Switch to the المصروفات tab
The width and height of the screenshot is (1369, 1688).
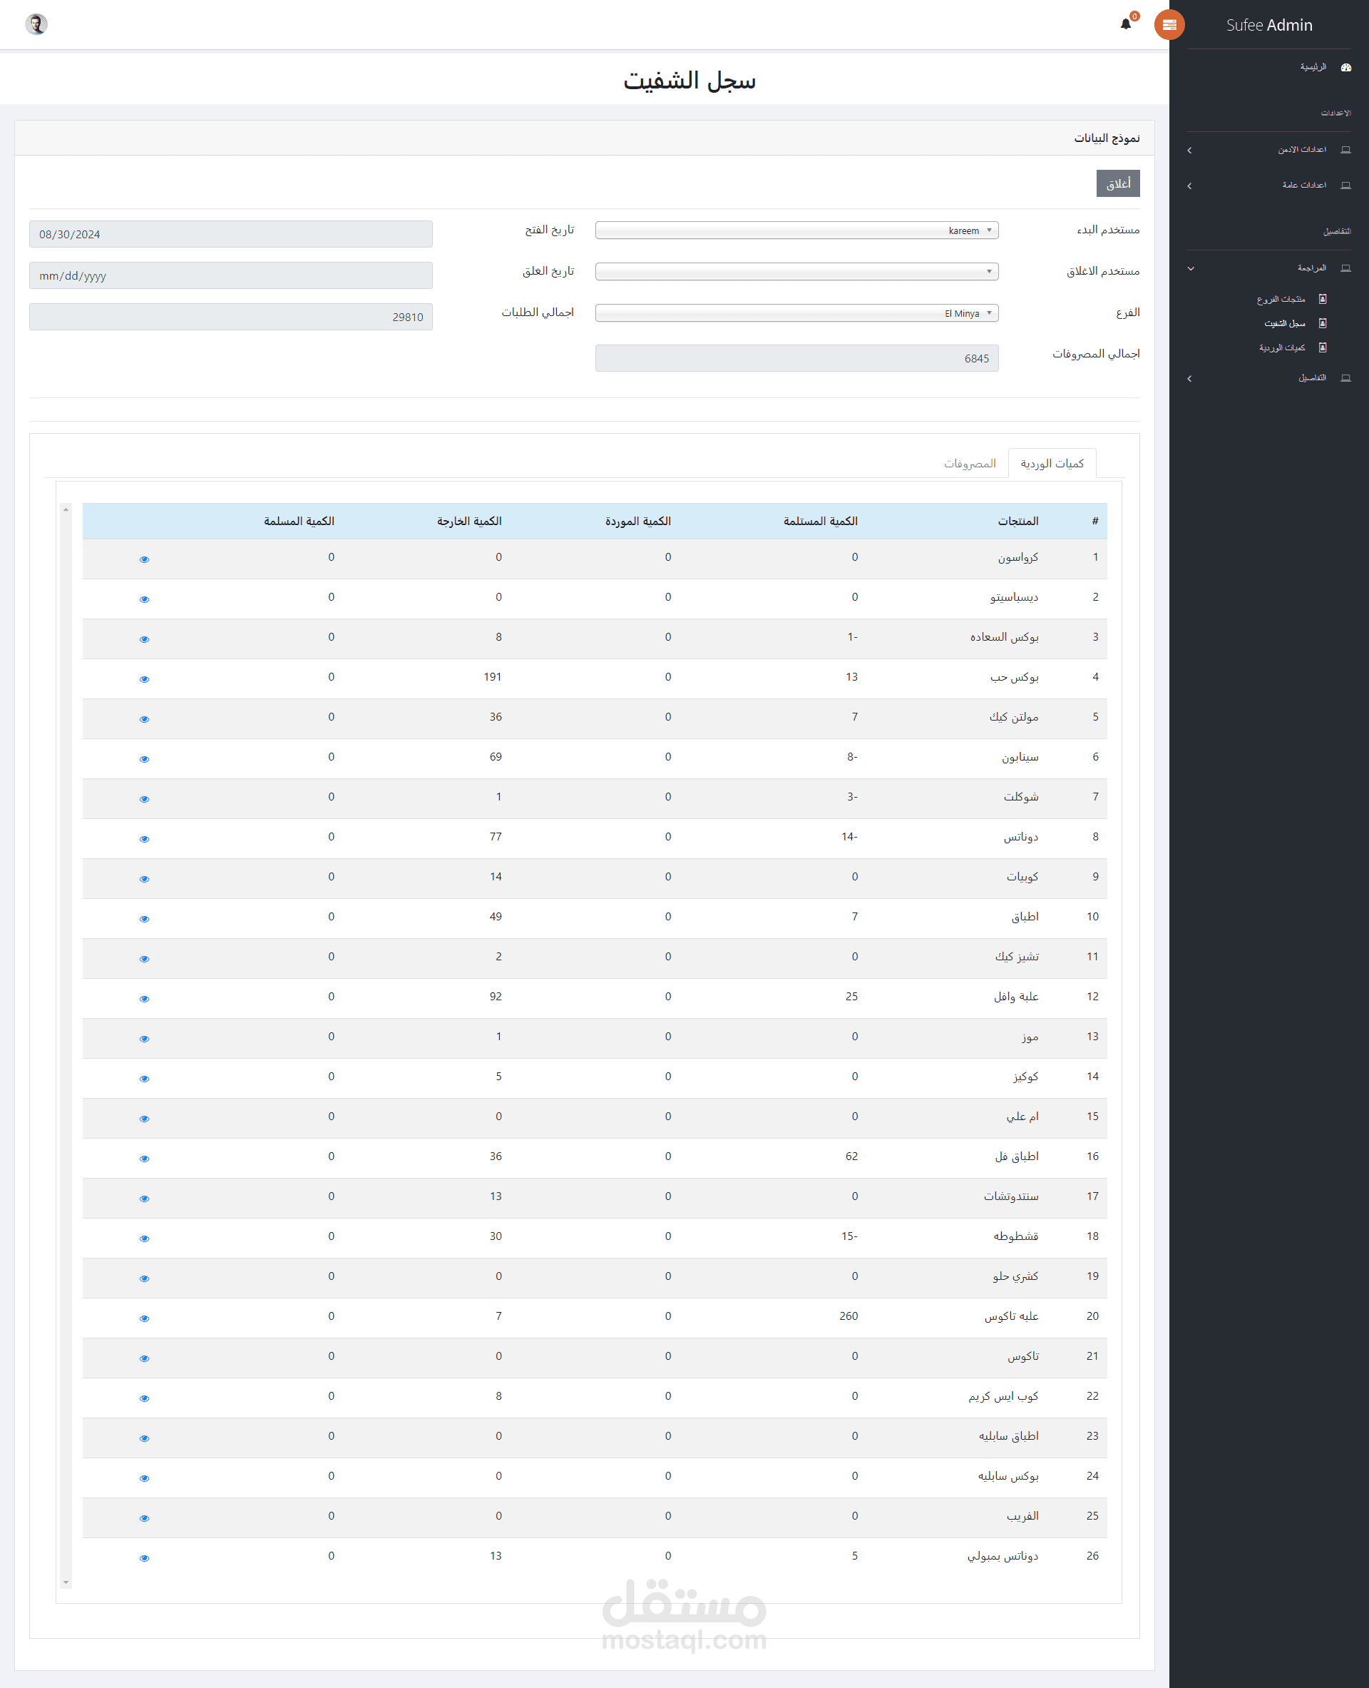969,463
